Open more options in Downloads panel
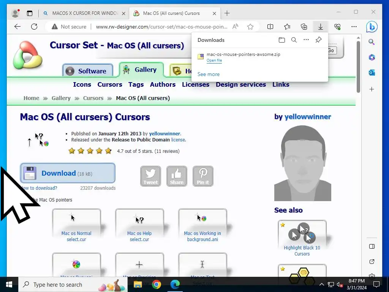 click(x=306, y=40)
